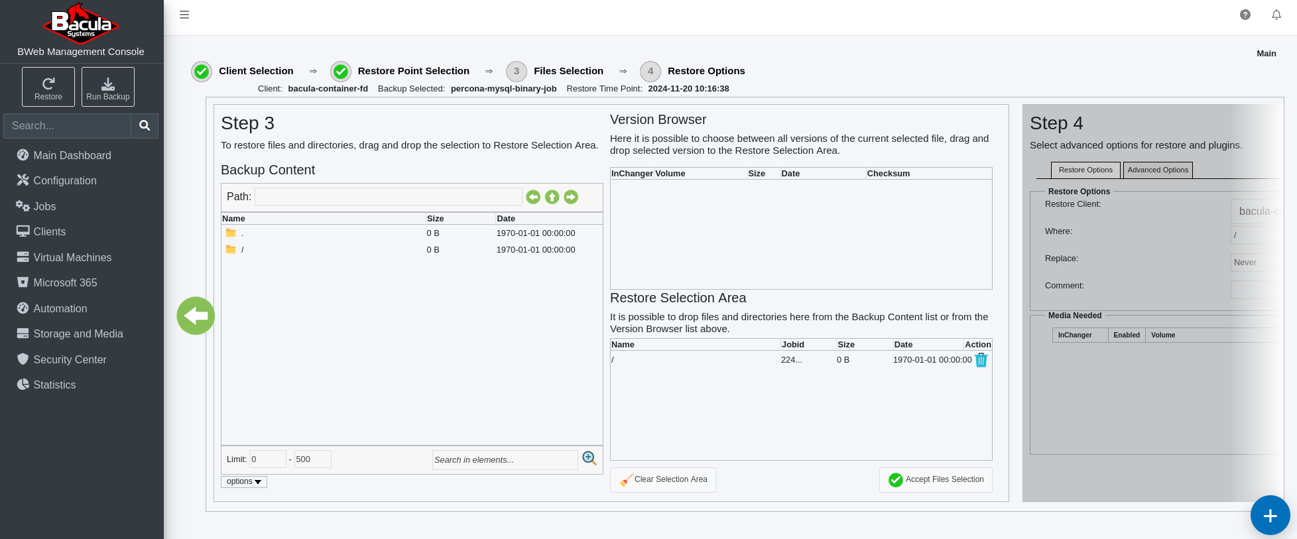
Task: Open the help question mark icon
Action: click(1245, 15)
